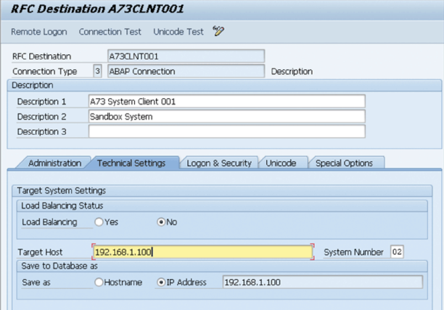The image size is (444, 310).
Task: Click the System Number label
Action: [x=353, y=252]
